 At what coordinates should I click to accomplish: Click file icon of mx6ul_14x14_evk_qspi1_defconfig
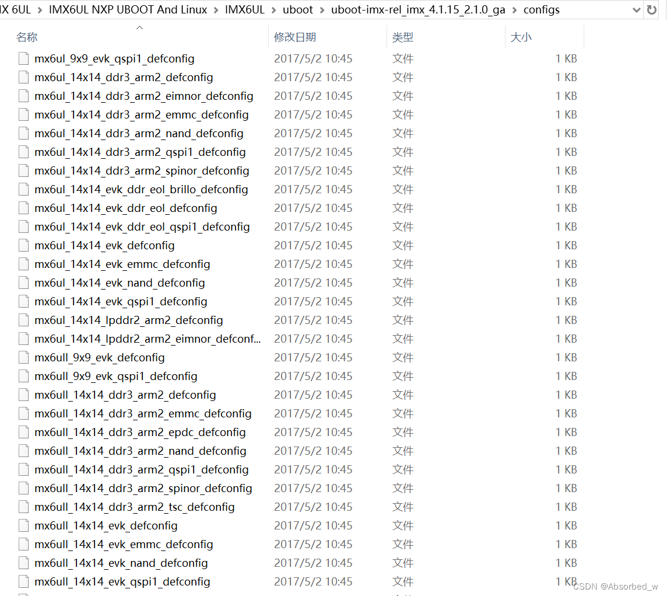pyautogui.click(x=24, y=302)
